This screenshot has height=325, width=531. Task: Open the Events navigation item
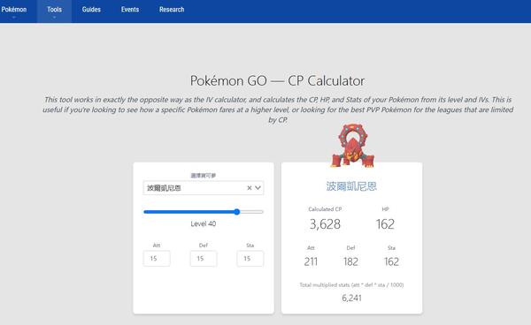pos(130,10)
